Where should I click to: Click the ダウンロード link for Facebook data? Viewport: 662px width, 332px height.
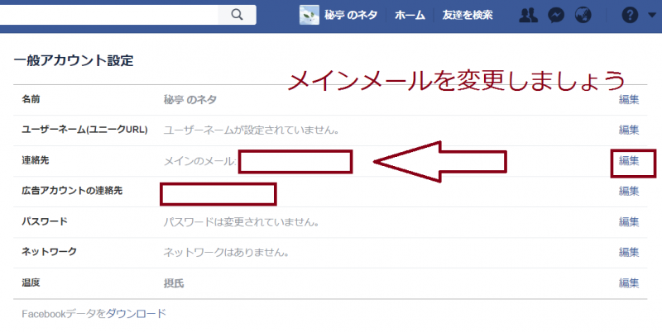pyautogui.click(x=137, y=314)
